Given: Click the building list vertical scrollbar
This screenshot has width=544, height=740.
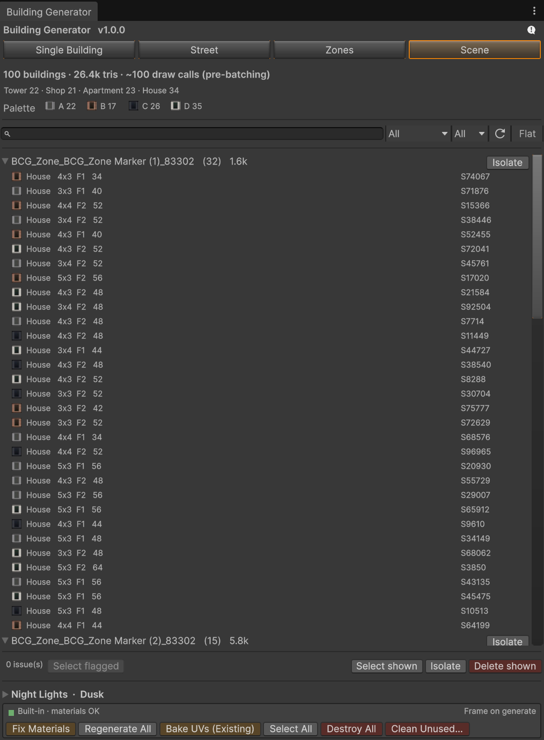Looking at the screenshot, I should click(x=537, y=236).
